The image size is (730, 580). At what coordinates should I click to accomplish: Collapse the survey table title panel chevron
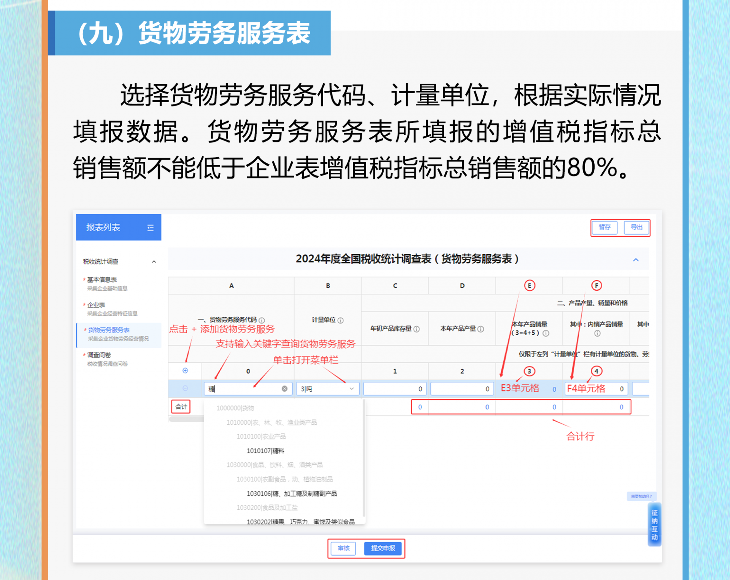(636, 260)
